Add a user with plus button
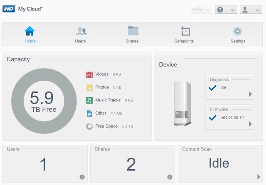 82,177
